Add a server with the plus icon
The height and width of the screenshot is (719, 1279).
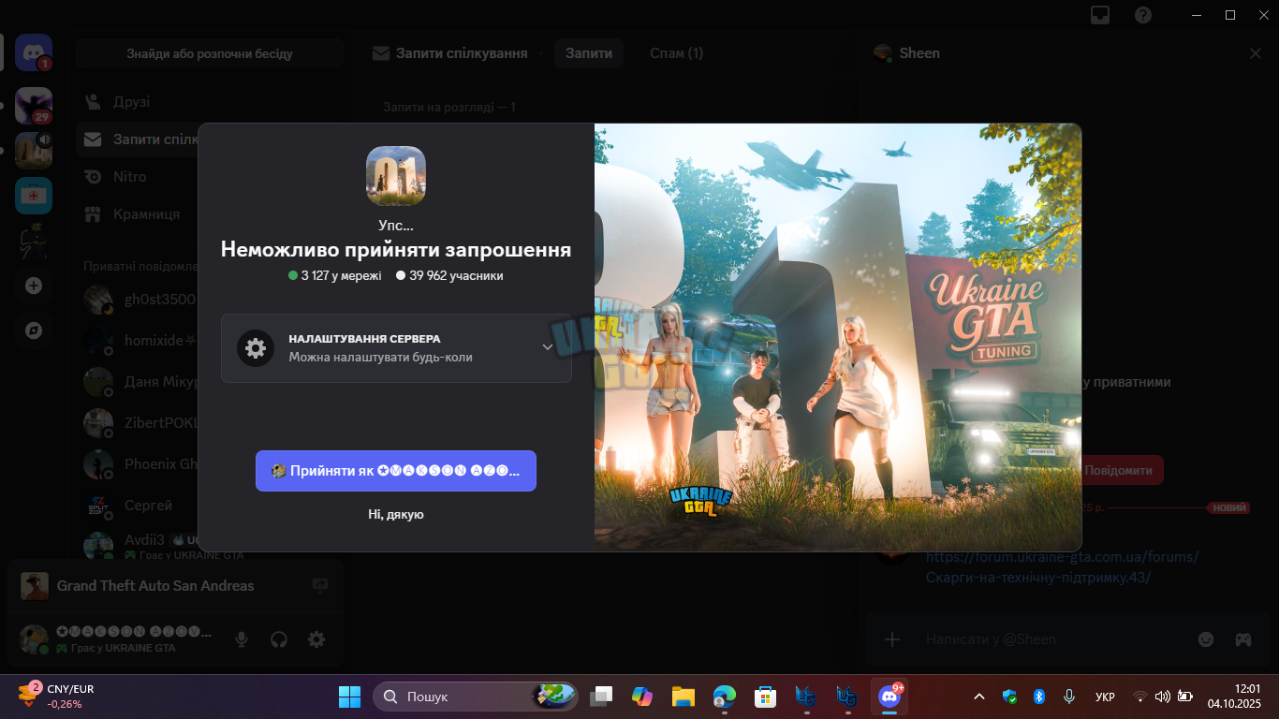[x=34, y=286]
